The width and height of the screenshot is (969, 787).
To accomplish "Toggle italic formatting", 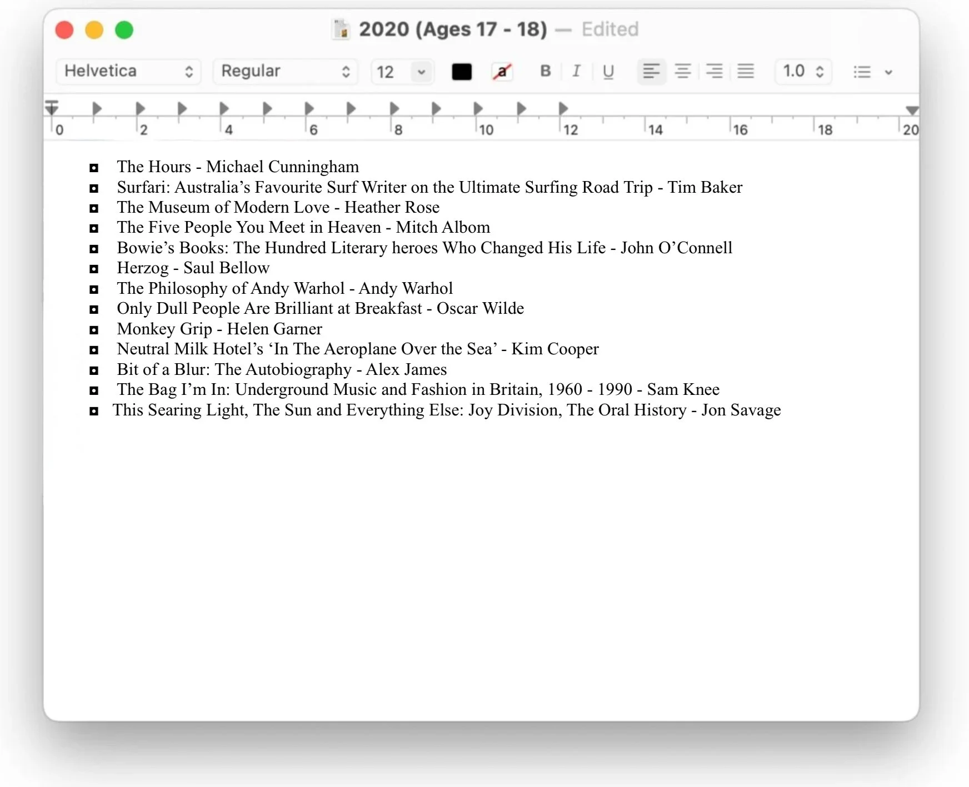I will point(576,71).
